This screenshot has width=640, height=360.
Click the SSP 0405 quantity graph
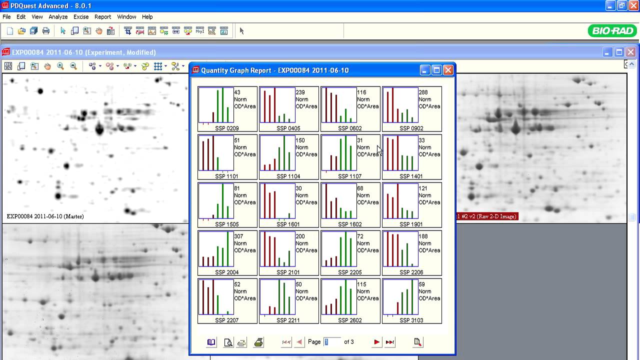pyautogui.click(x=289, y=109)
